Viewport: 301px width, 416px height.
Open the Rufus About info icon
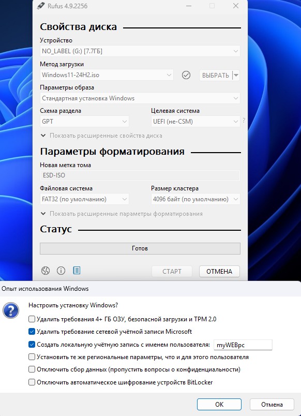[x=61, y=271]
